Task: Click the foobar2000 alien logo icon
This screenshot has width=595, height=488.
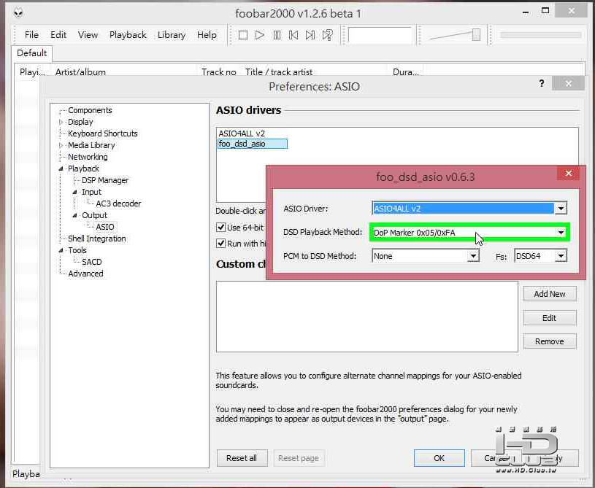Action: tap(18, 13)
